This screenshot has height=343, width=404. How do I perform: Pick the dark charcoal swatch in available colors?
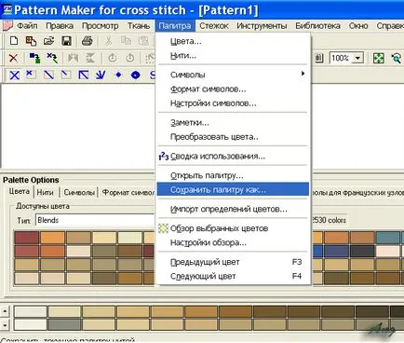pyautogui.click(x=362, y=252)
